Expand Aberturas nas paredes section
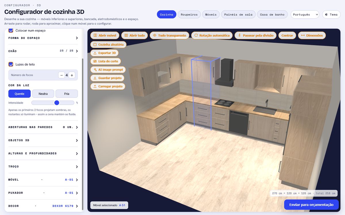345x215 pixels. click(x=43, y=127)
